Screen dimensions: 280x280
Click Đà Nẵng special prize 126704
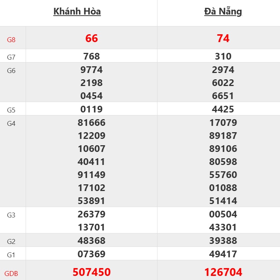point(223,272)
